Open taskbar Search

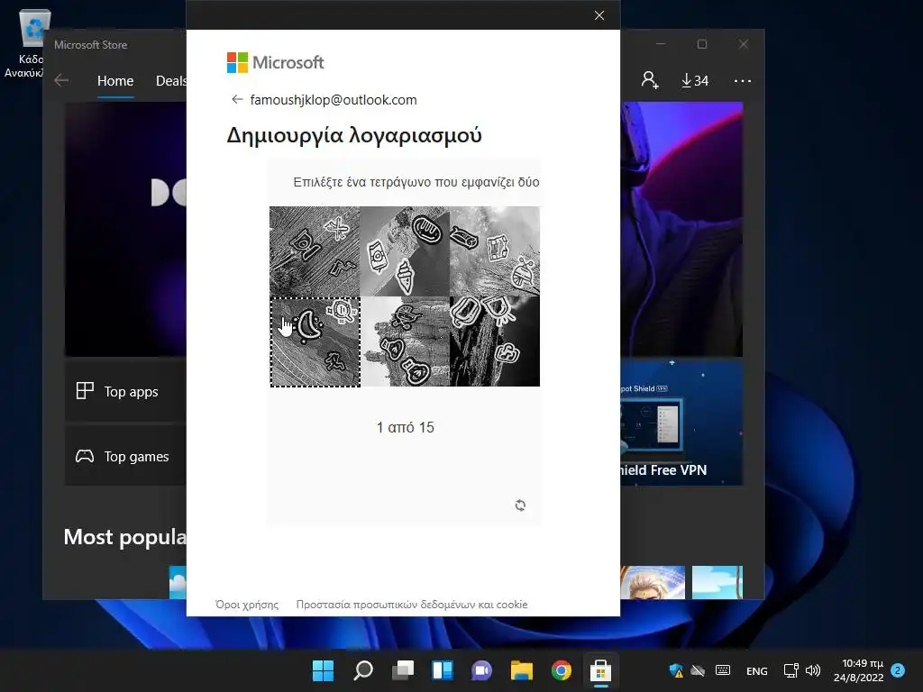coord(362,670)
